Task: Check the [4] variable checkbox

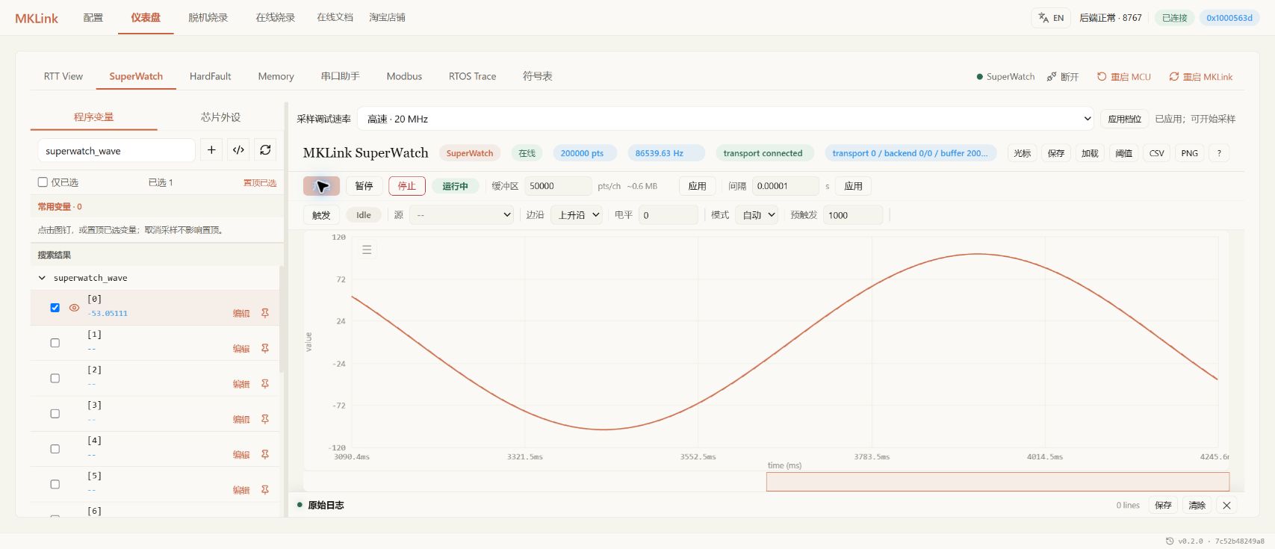Action: (55, 449)
